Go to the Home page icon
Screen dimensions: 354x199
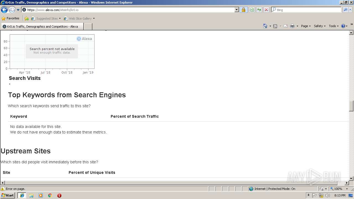[265, 26]
